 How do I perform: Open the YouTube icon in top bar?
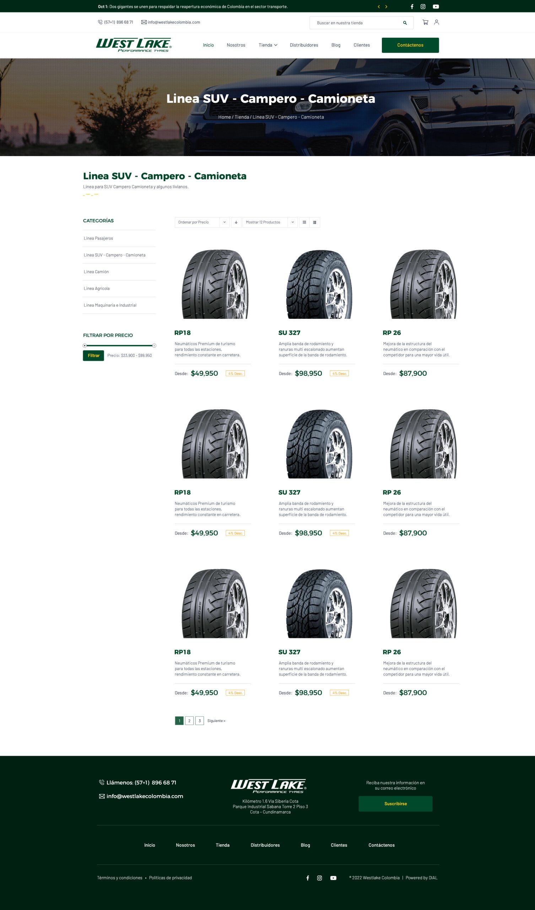(x=436, y=6)
